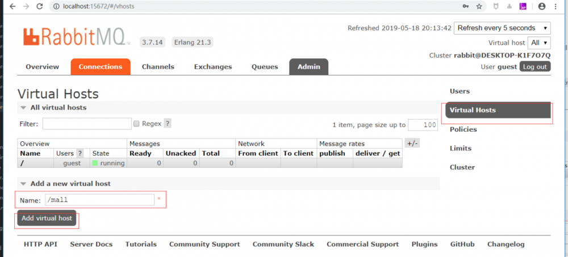Open Cluster in admin sidebar
This screenshot has width=568, height=257.
[462, 167]
